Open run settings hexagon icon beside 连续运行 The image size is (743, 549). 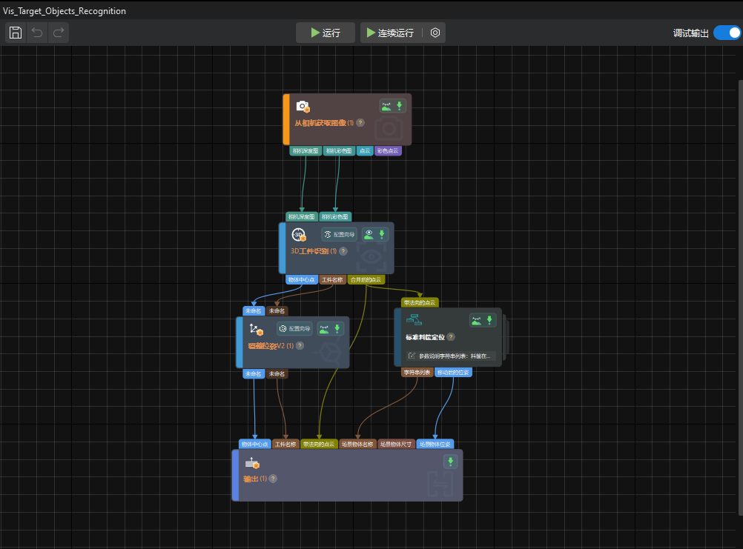tap(435, 33)
